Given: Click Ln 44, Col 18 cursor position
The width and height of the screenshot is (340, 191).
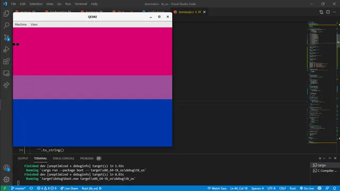Looking at the screenshot, I should (x=239, y=188).
